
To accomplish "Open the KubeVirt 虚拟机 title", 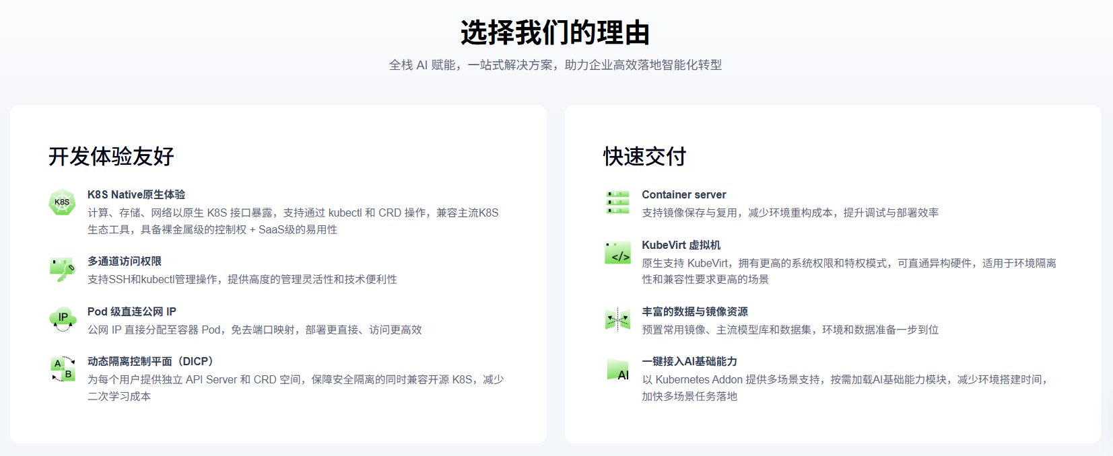I will pos(681,245).
